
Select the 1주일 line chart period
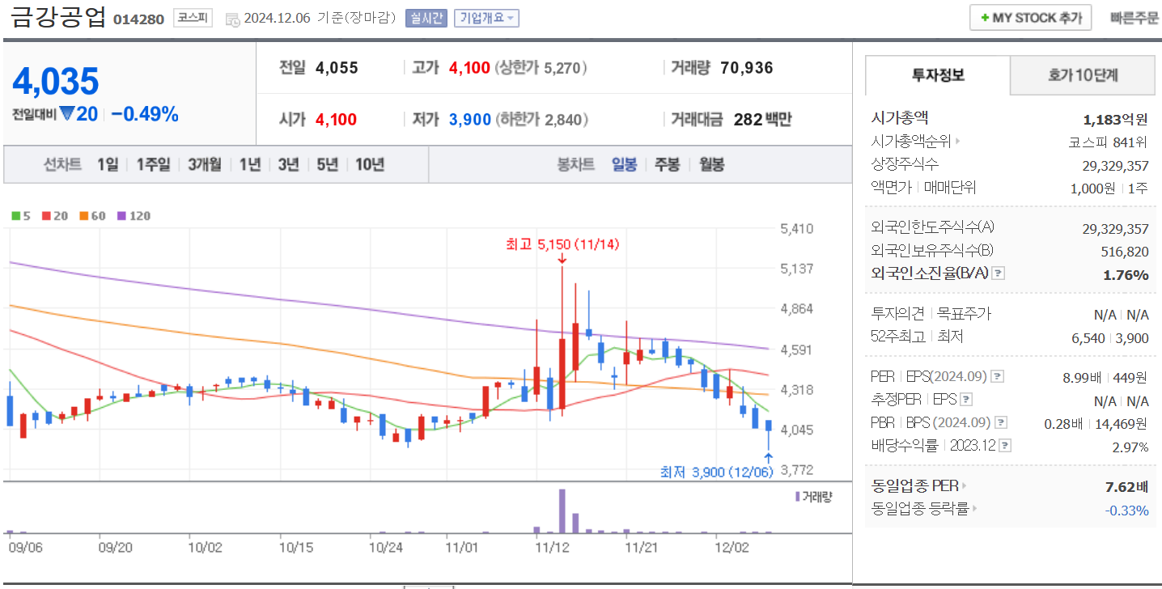click(153, 164)
